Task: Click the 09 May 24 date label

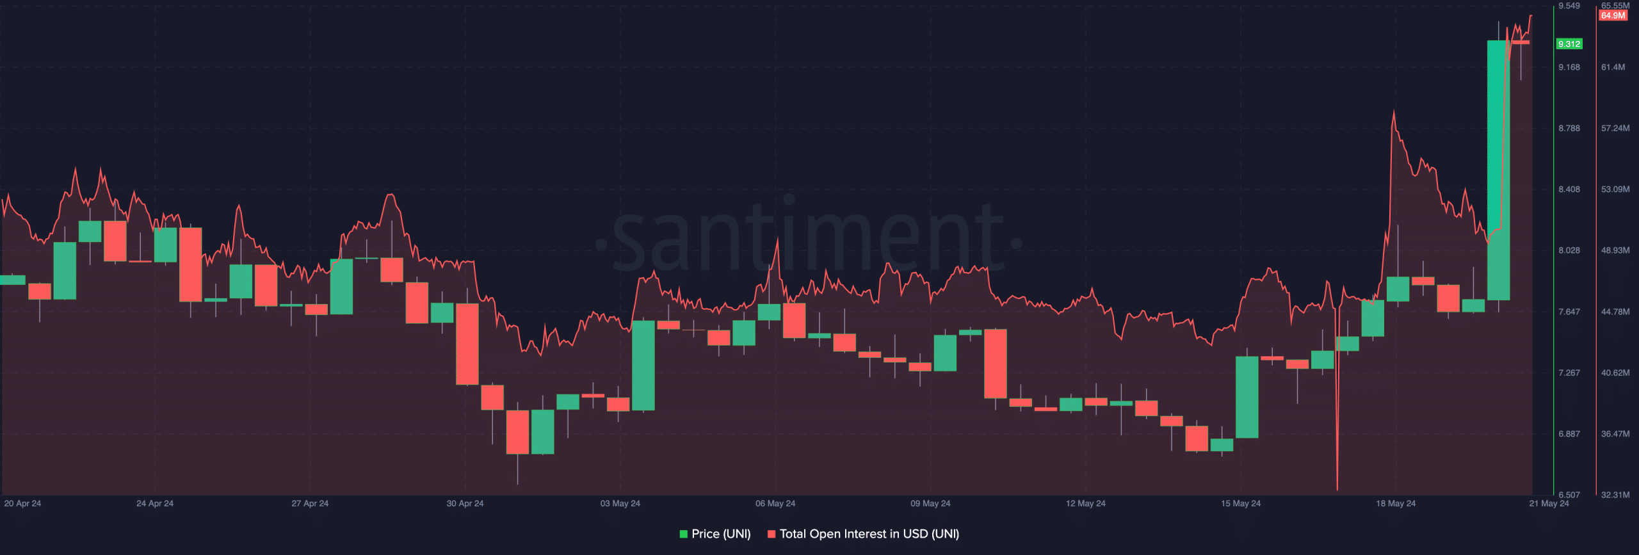Action: pos(930,503)
